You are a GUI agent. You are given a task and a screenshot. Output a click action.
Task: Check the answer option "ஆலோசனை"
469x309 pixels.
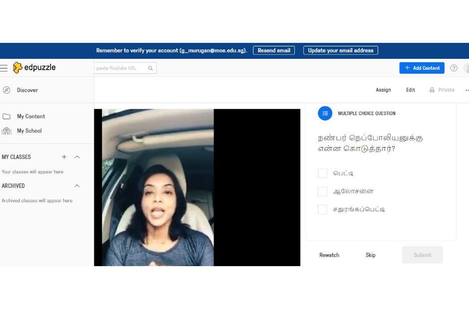322,191
